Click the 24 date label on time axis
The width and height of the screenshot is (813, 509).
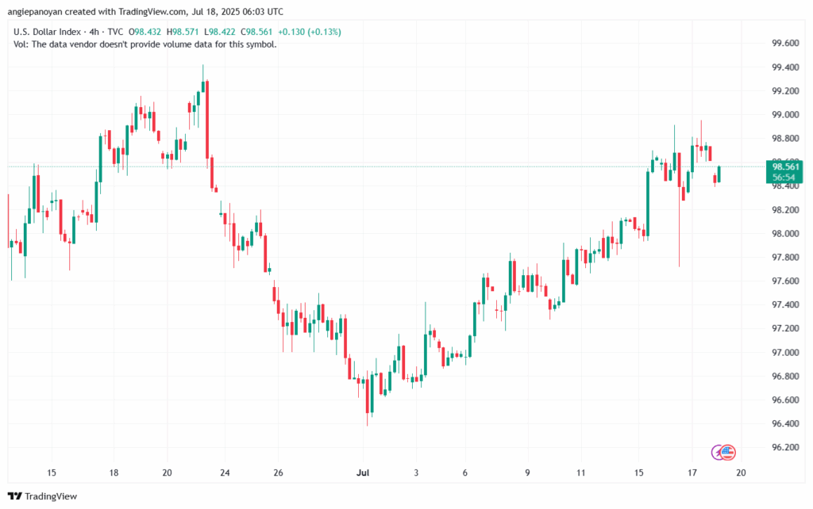point(225,473)
